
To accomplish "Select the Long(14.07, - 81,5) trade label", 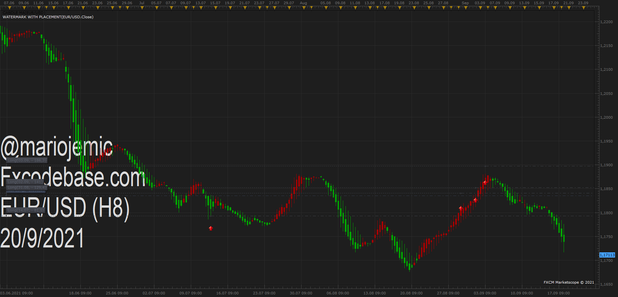I will [25, 210].
